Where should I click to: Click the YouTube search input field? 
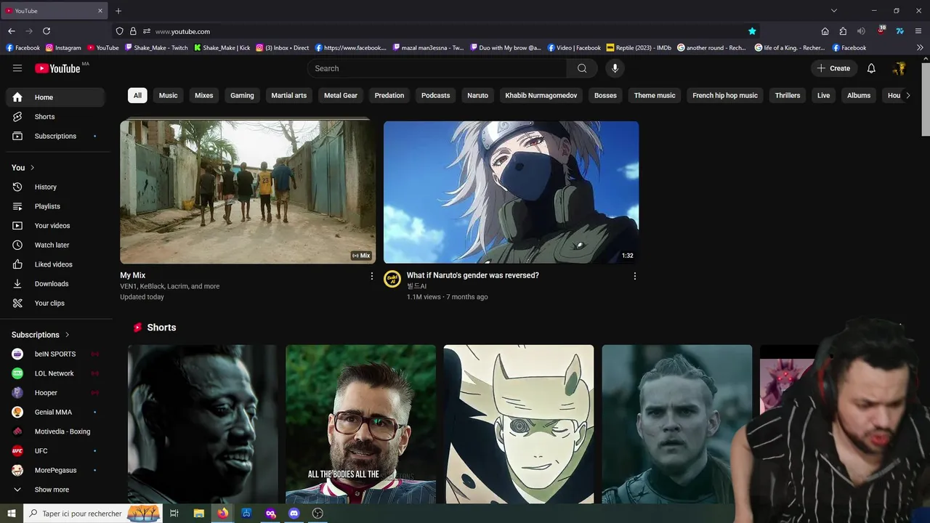coord(436,68)
